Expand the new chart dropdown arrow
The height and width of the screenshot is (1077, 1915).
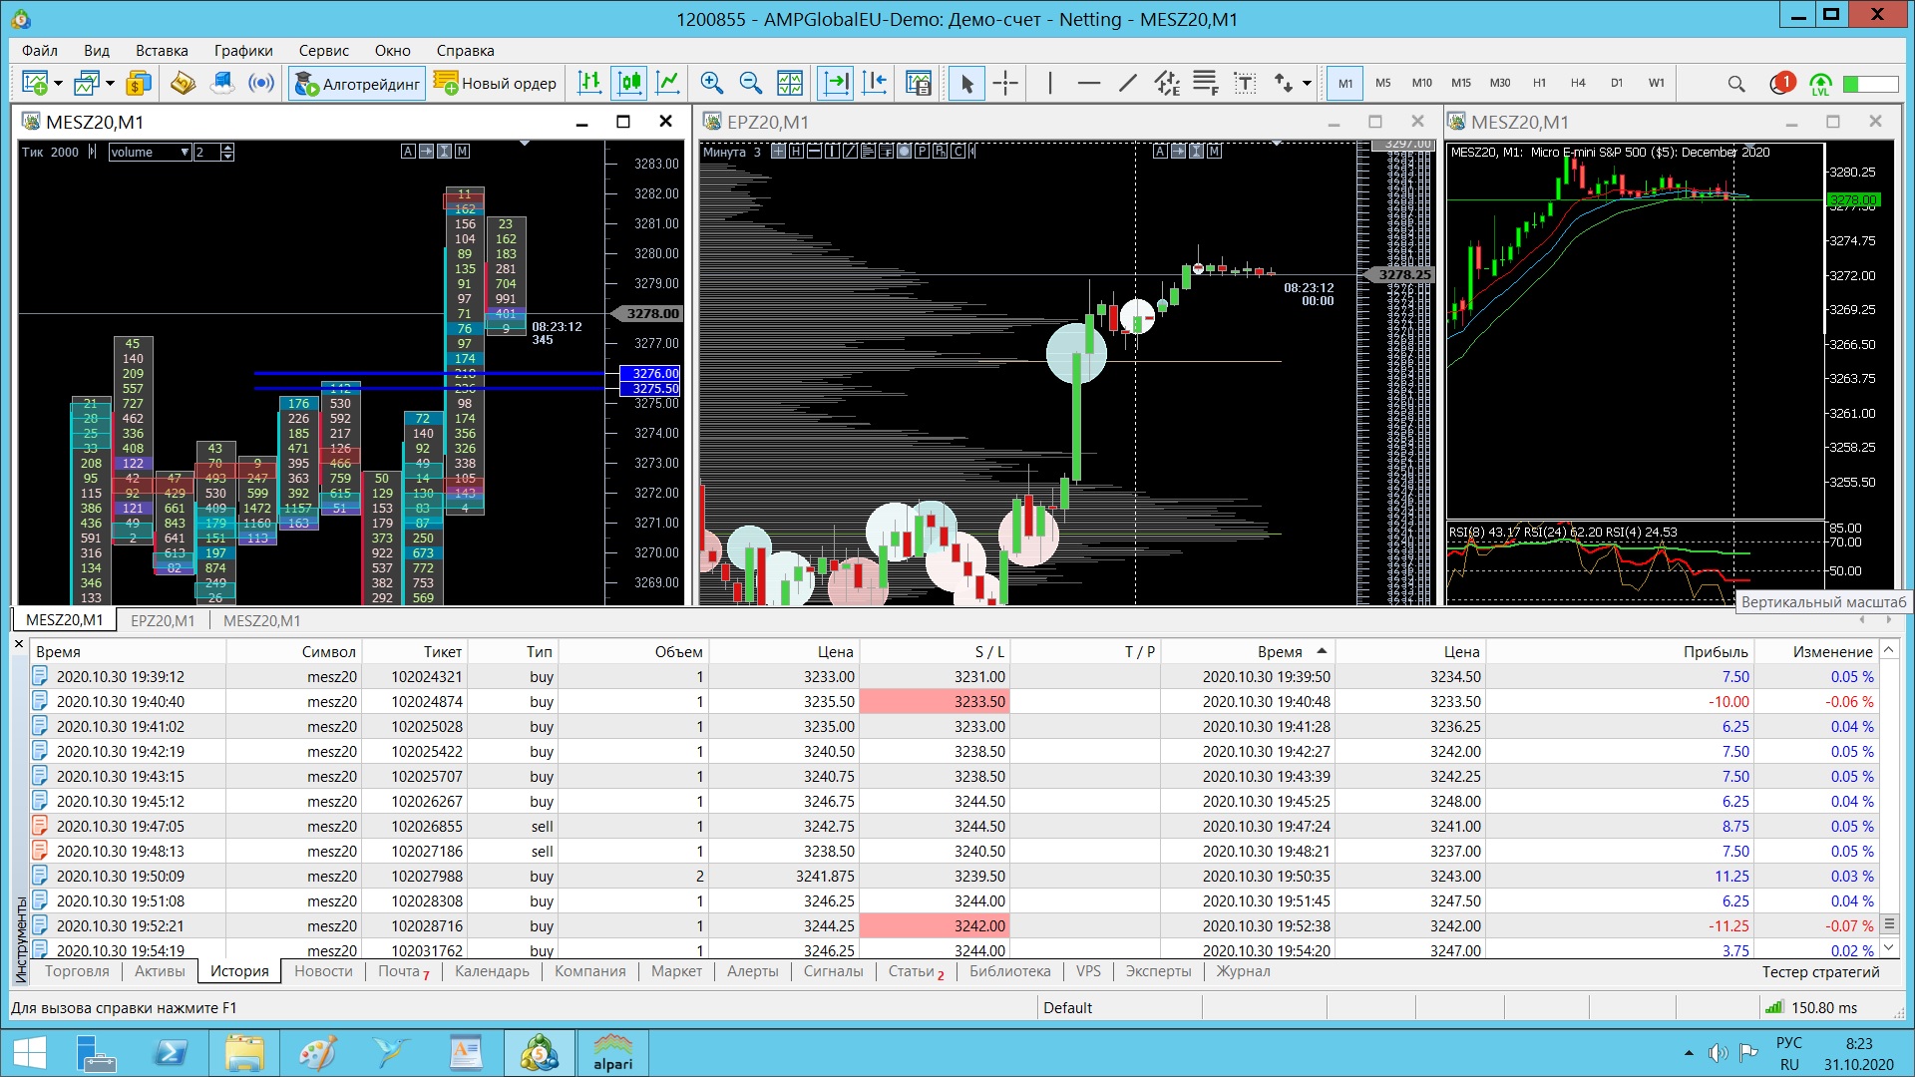pyautogui.click(x=58, y=84)
